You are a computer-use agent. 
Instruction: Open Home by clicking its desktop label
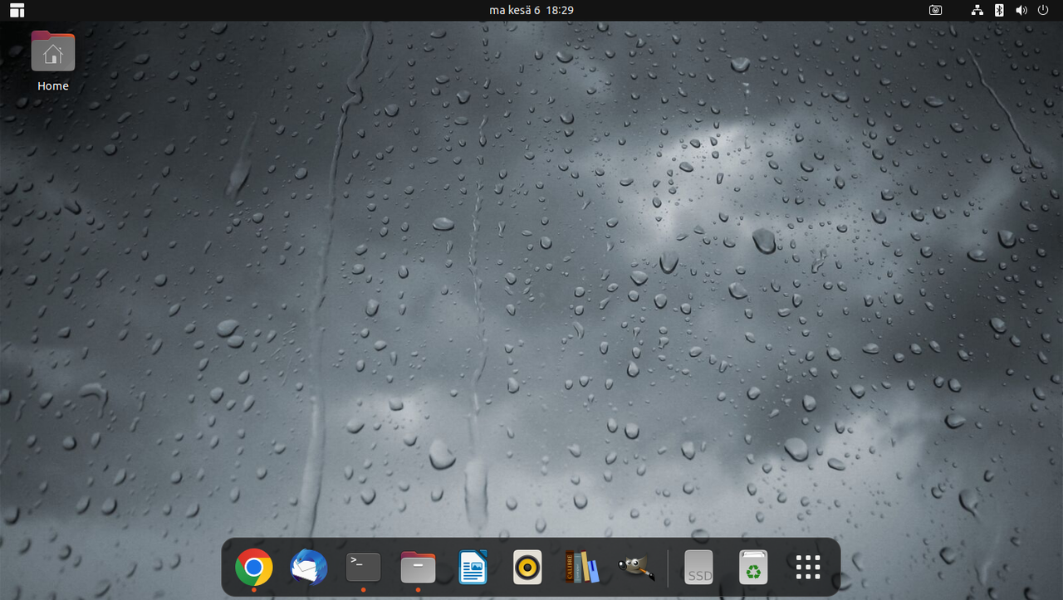click(52, 85)
